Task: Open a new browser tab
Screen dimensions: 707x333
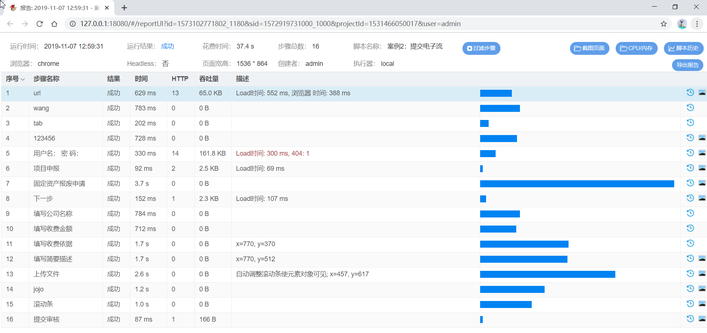Action: point(124,8)
